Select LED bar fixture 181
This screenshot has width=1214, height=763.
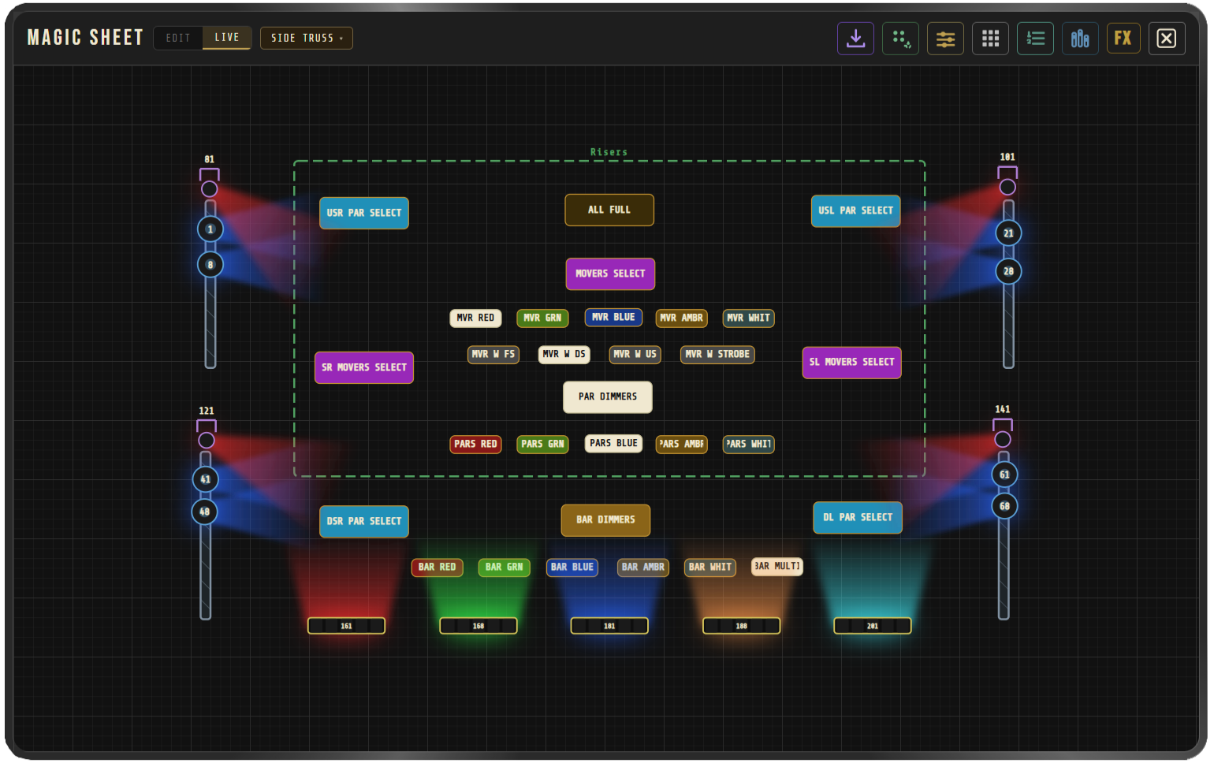click(609, 626)
